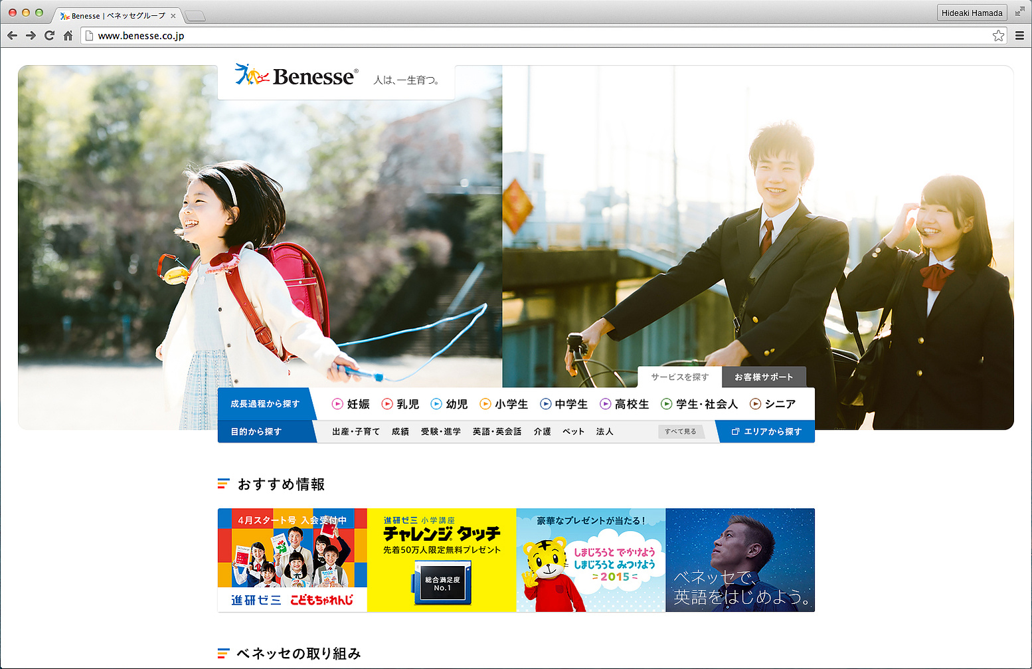
Task: Open the チャレンジタッチ yellow banner
Action: point(442,560)
